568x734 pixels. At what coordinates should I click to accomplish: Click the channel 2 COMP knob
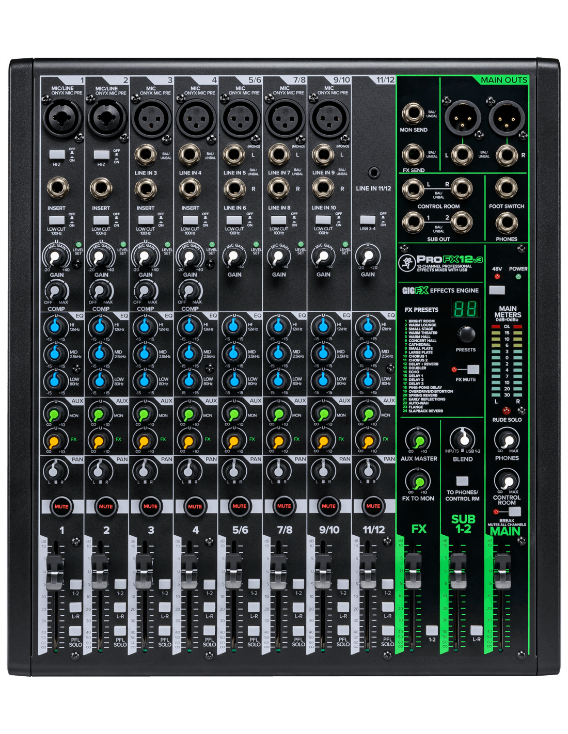click(x=101, y=292)
